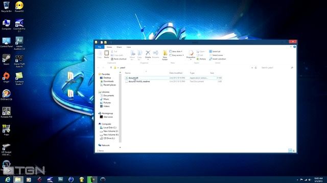Click the Refresh button beside address bar
327x183 pixels.
point(255,68)
